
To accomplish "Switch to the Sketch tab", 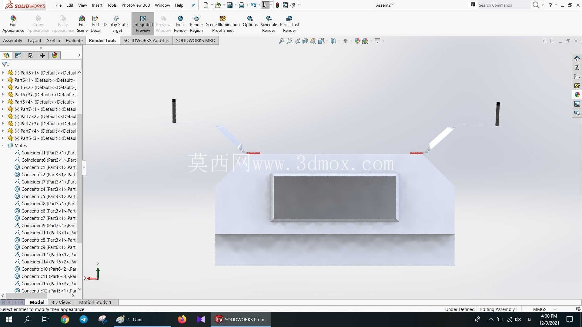I will (x=53, y=40).
